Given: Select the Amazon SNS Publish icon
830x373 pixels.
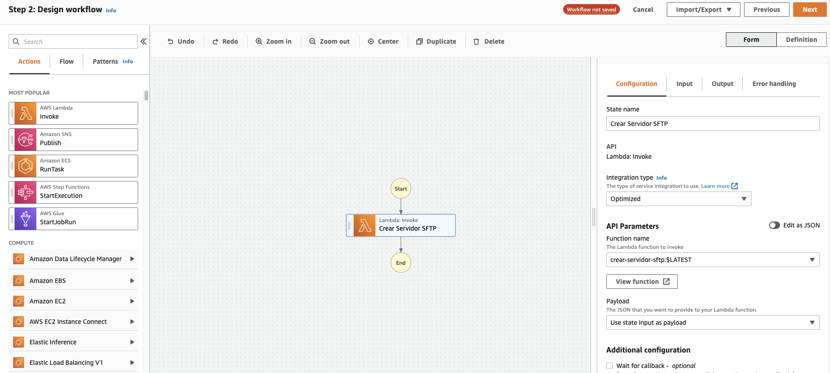Looking at the screenshot, I should coord(25,140).
